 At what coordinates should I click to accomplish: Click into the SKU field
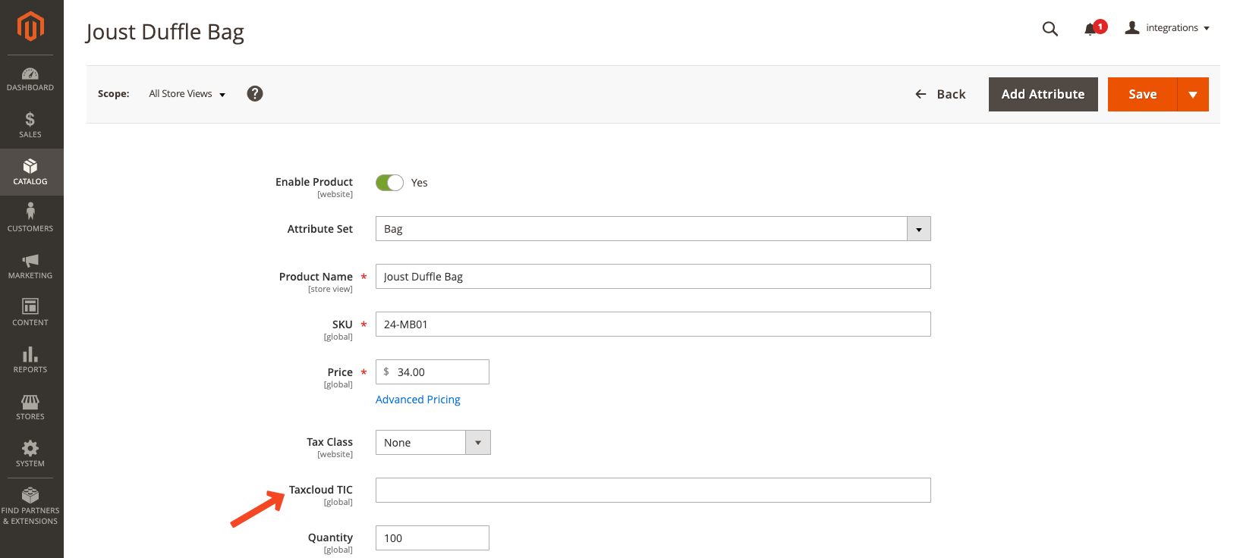click(x=653, y=324)
